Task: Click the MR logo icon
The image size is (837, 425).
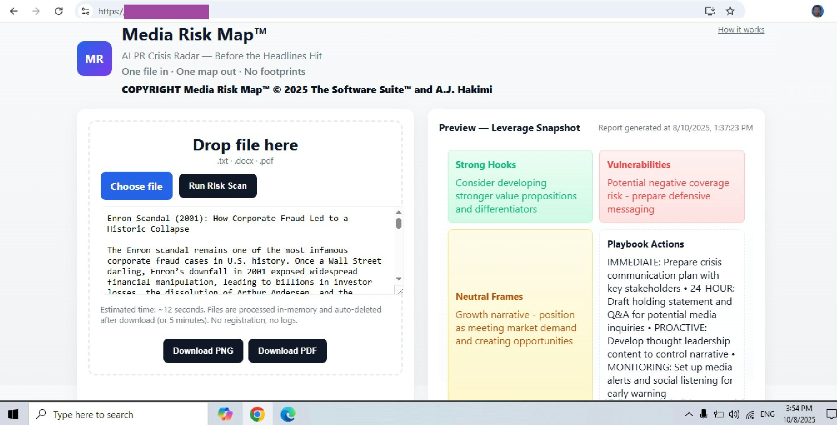Action: coord(95,59)
